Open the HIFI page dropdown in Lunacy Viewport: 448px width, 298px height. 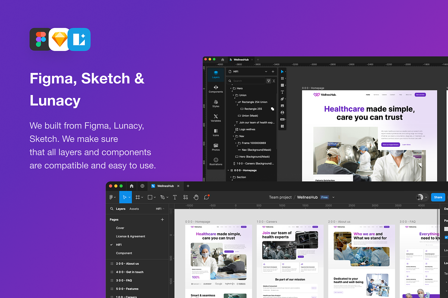[x=266, y=72]
